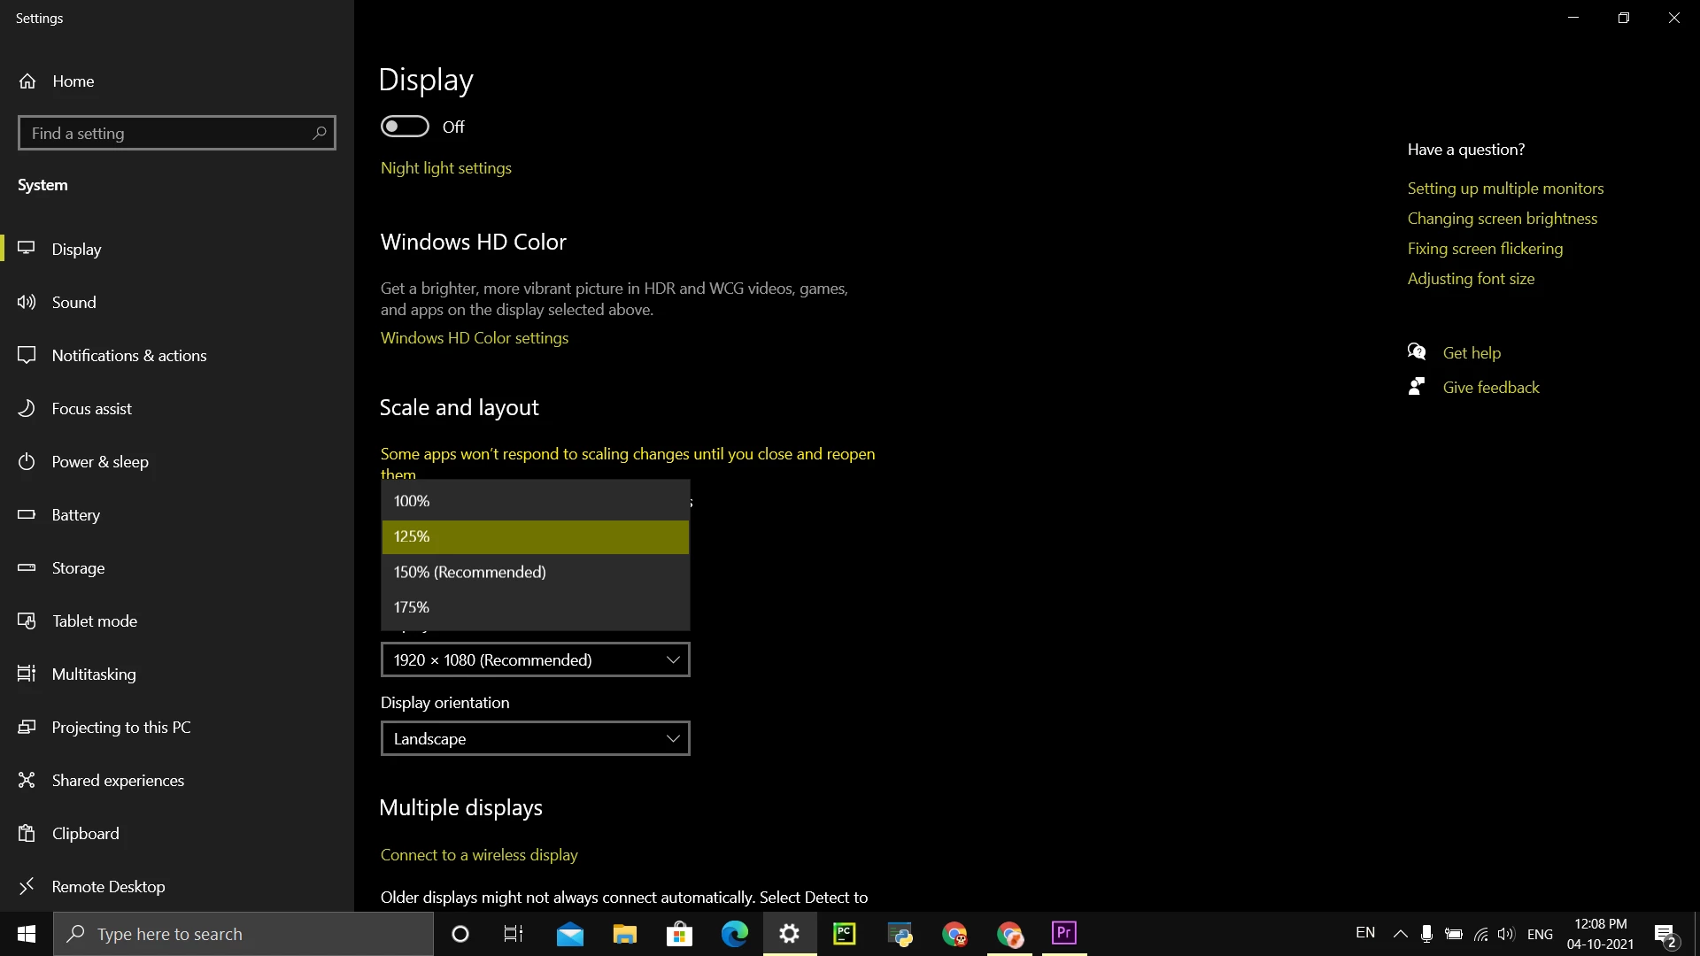Screen dimensions: 1700x956
Task: Click the Get help chat icon
Action: 1417,352
